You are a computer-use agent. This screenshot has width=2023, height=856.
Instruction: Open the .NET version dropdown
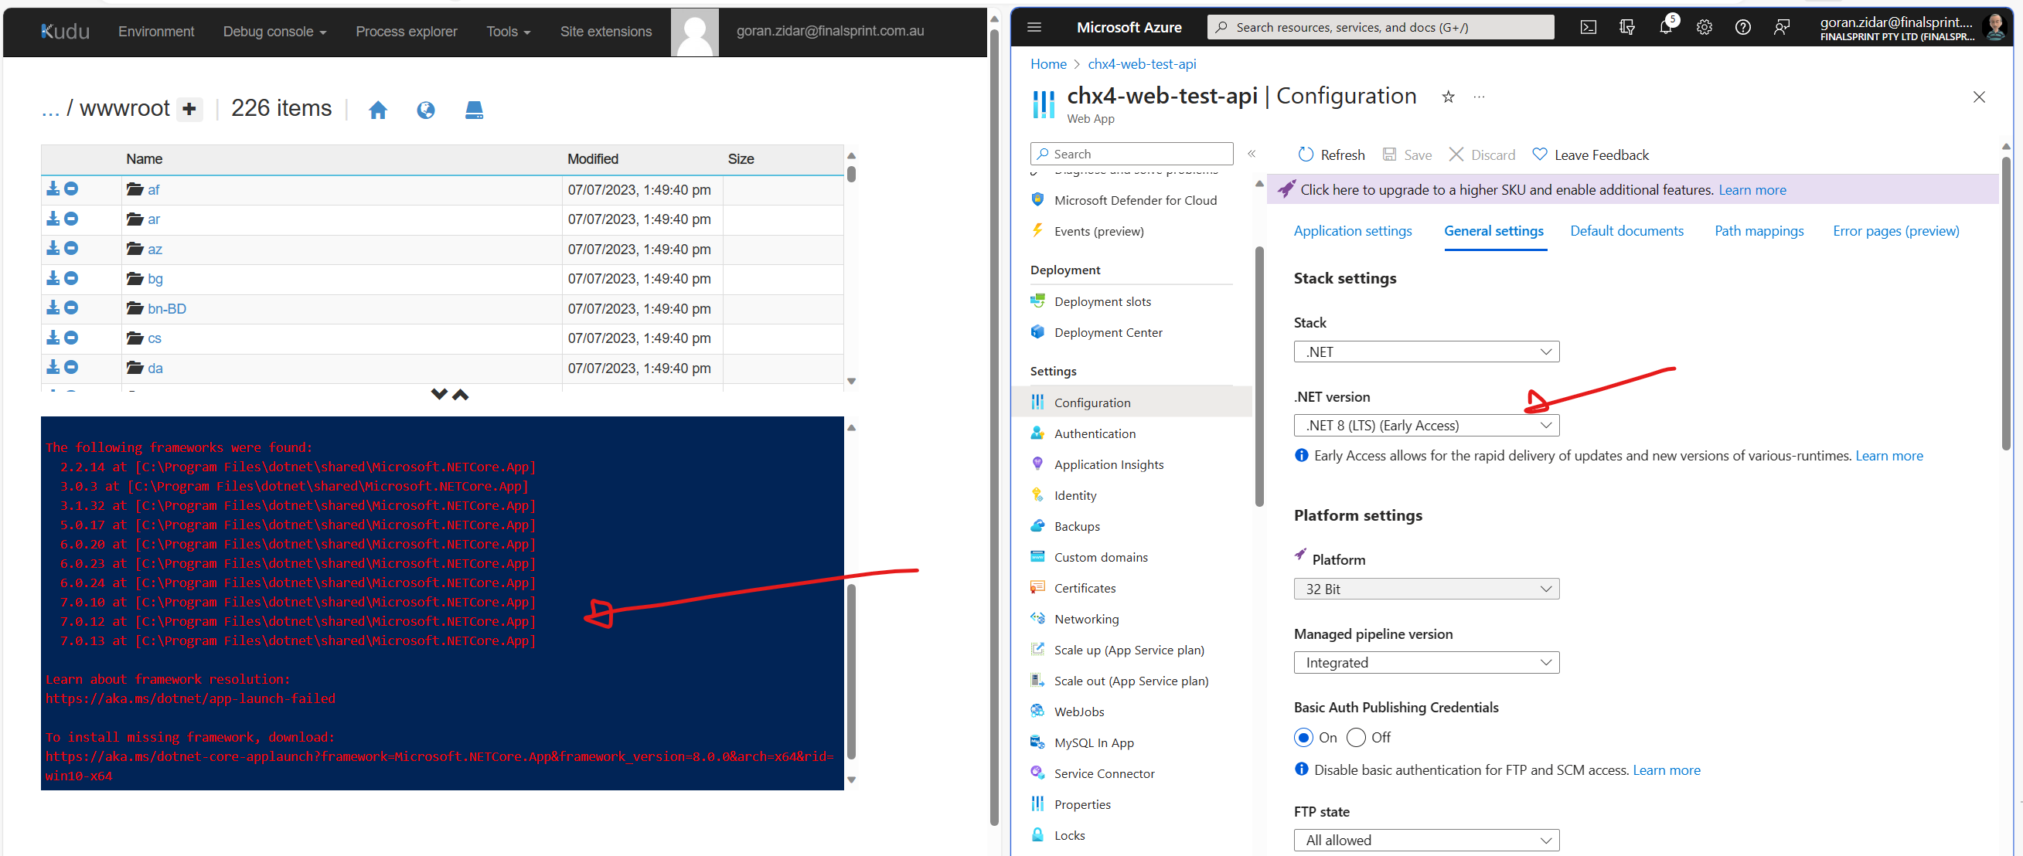tap(1426, 425)
